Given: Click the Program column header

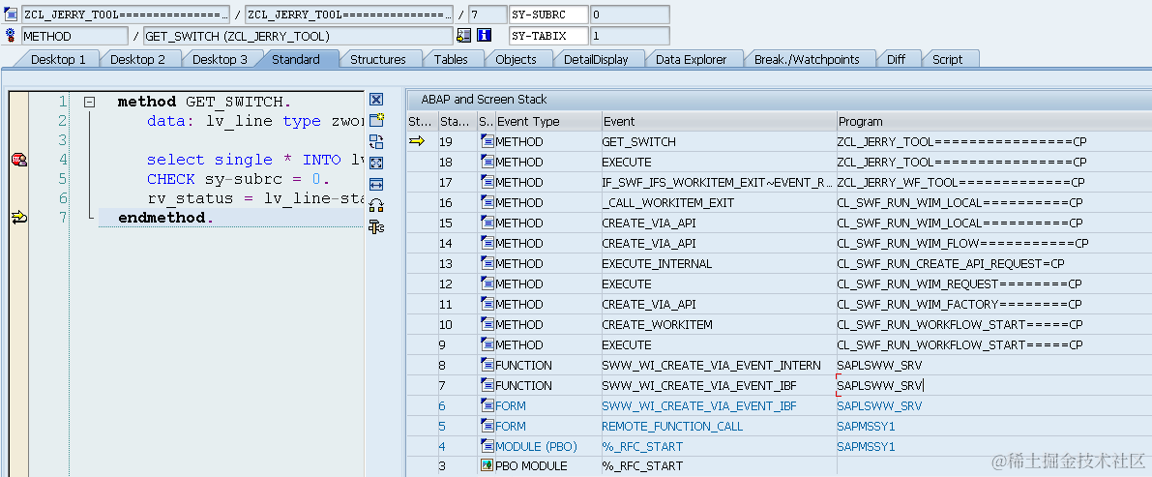Looking at the screenshot, I should pos(994,121).
